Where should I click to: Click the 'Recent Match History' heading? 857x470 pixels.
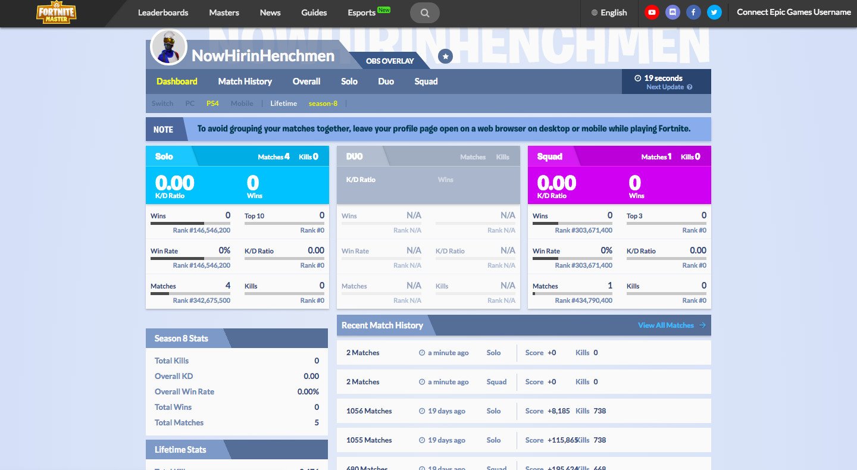382,325
